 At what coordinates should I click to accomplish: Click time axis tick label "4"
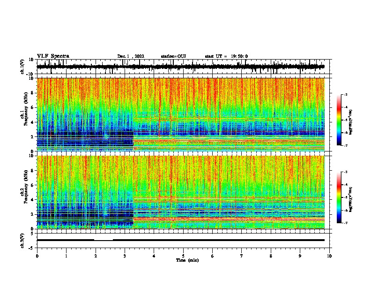click(154, 256)
